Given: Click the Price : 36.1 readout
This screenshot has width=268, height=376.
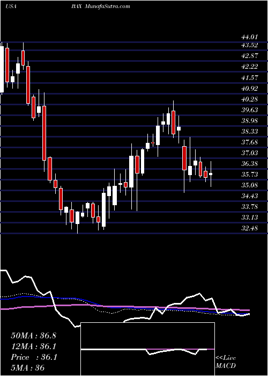Looking at the screenshot, I should point(34,357).
